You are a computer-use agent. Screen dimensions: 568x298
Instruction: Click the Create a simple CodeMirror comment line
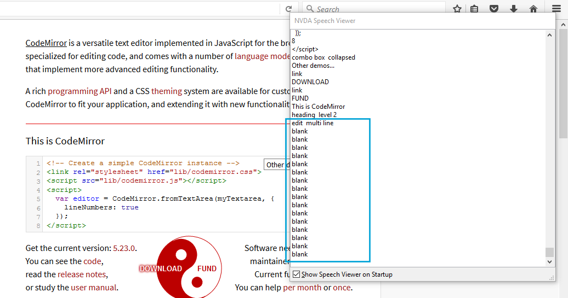click(x=143, y=163)
